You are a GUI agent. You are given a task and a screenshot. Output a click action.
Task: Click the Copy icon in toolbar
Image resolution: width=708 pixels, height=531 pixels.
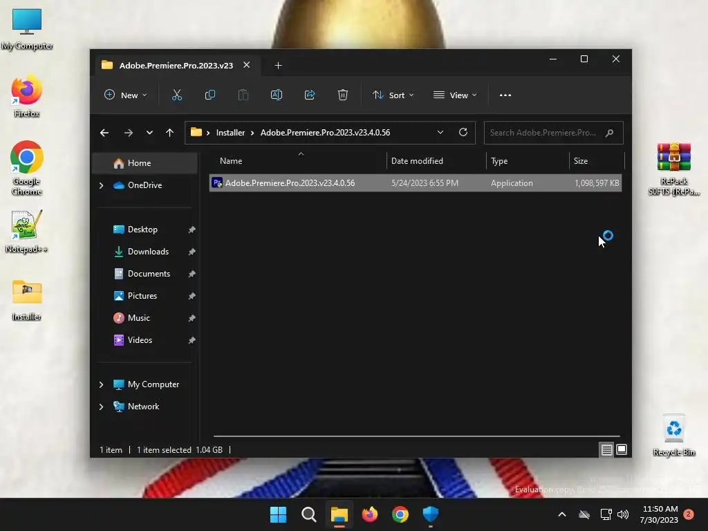click(x=210, y=95)
